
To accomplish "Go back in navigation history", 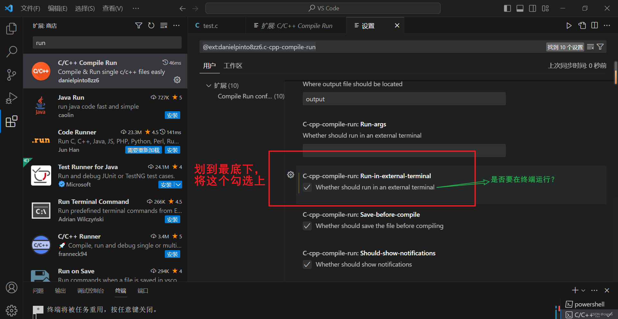I will pyautogui.click(x=183, y=8).
